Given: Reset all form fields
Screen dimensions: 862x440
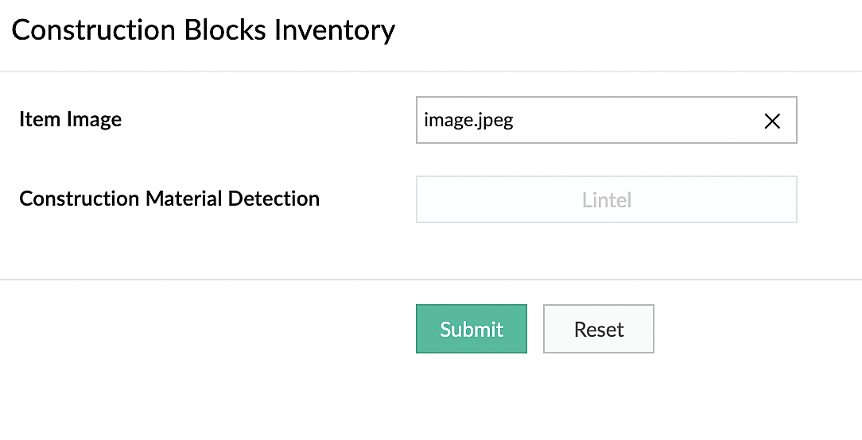Looking at the screenshot, I should (x=598, y=329).
